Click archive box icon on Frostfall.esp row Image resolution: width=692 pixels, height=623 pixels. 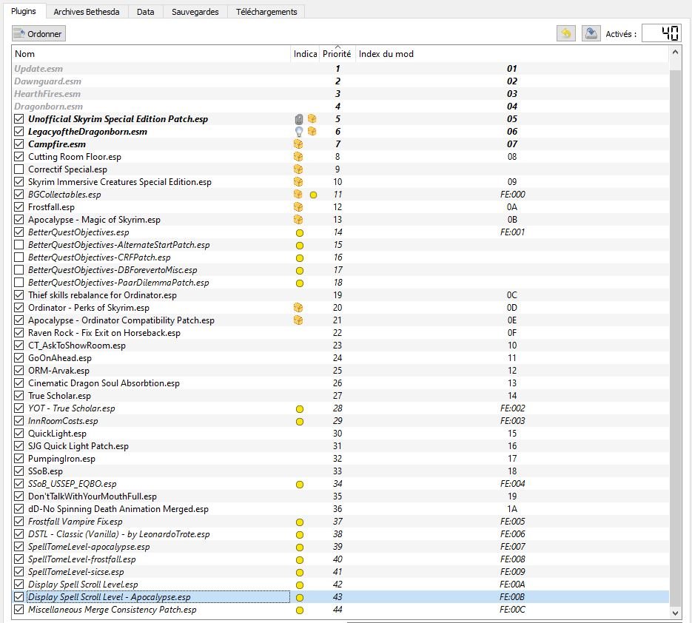(299, 207)
